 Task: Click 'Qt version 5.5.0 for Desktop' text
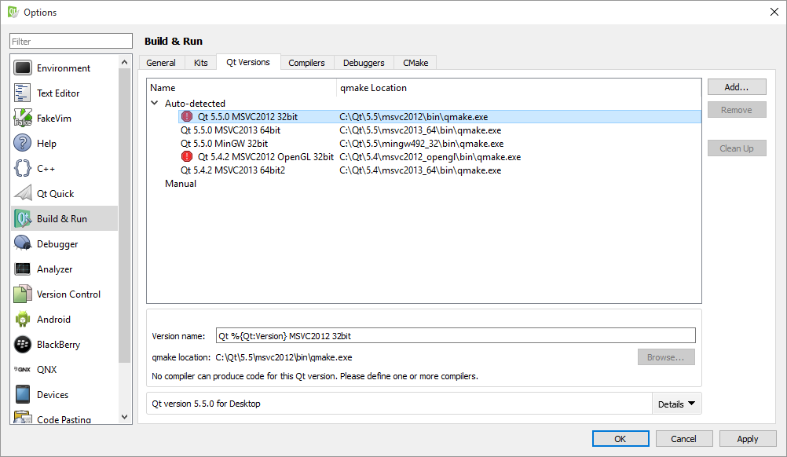click(206, 404)
